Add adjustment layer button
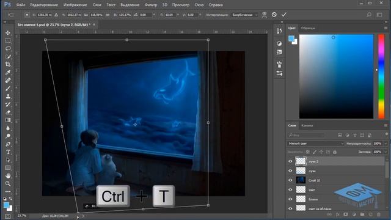 pos(354,215)
